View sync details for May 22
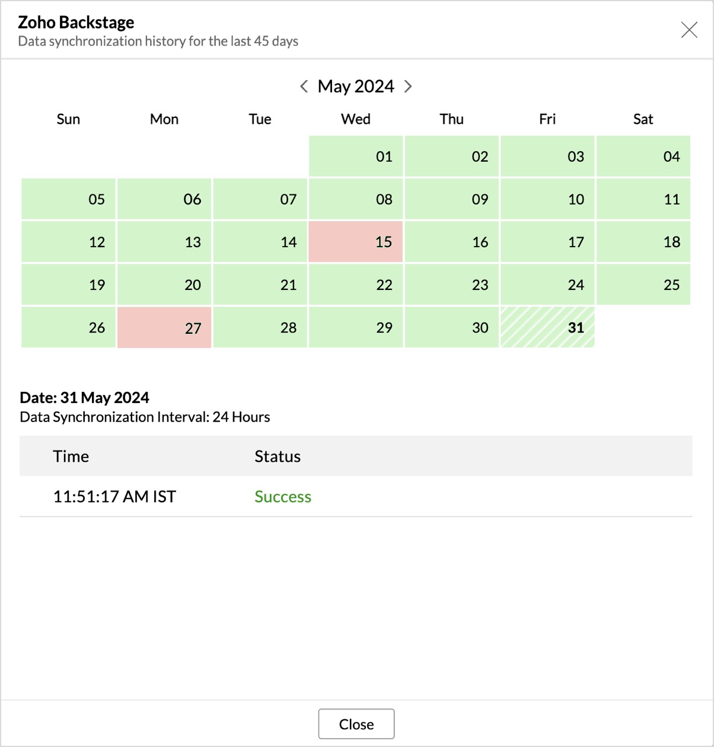Screen dimensions: 714x747 click(356, 285)
